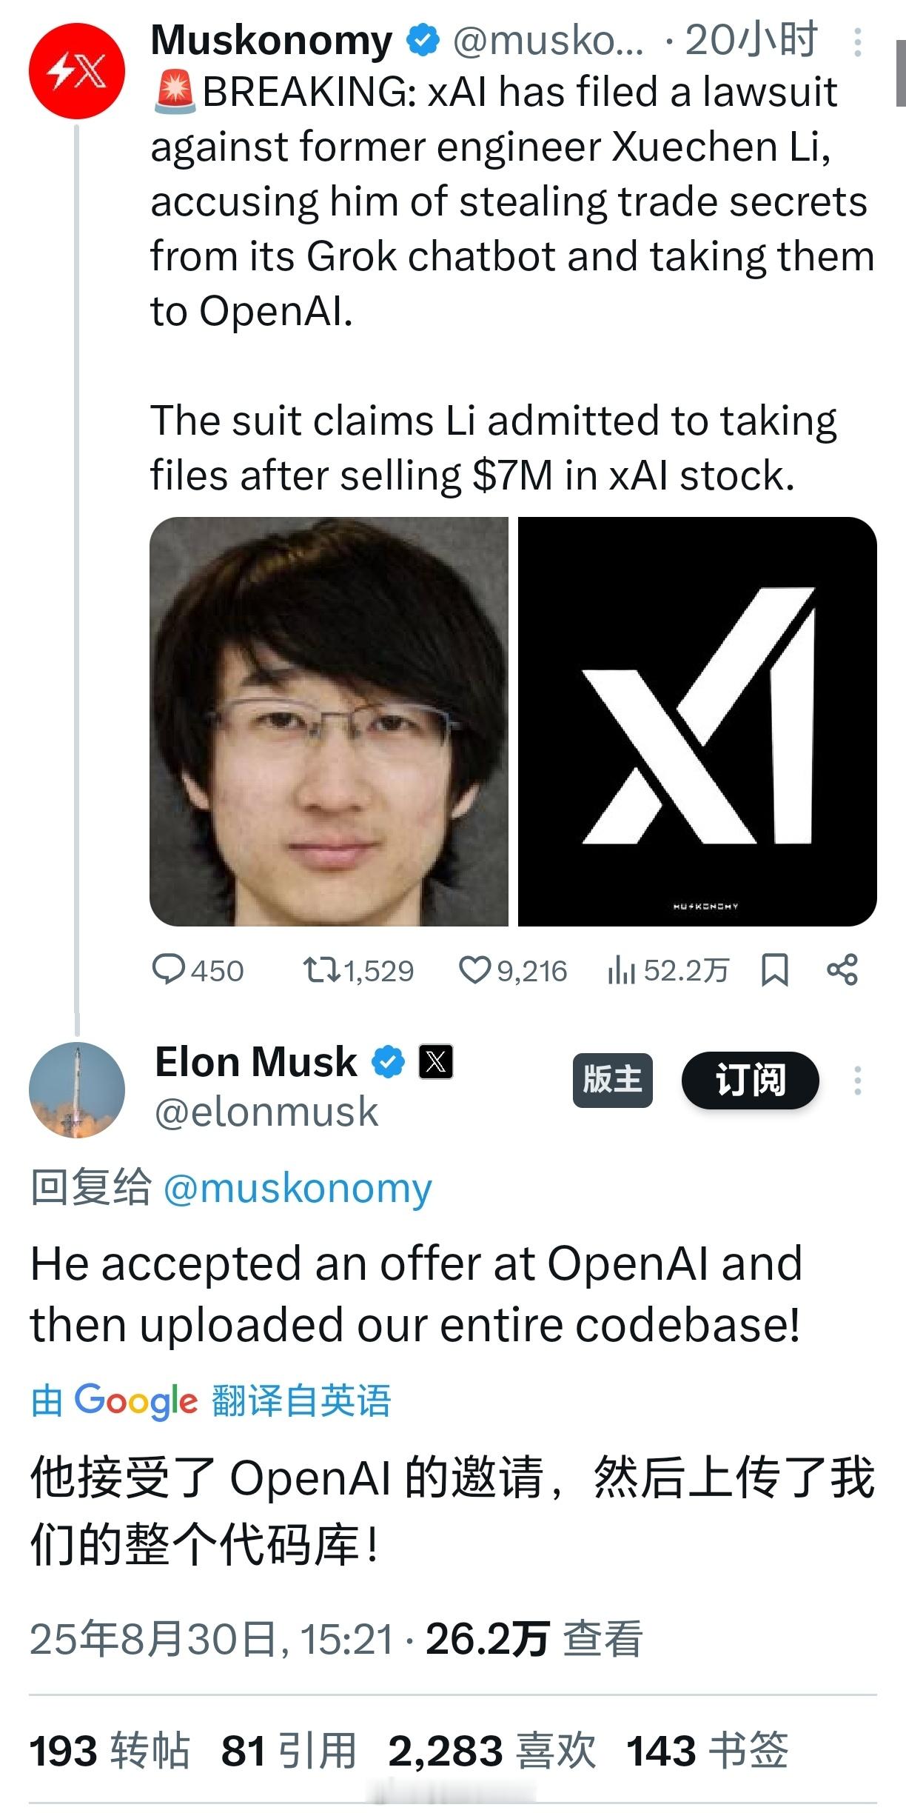This screenshot has width=906, height=1813.
Task: Click the 版主 label badge
Action: click(x=613, y=1081)
